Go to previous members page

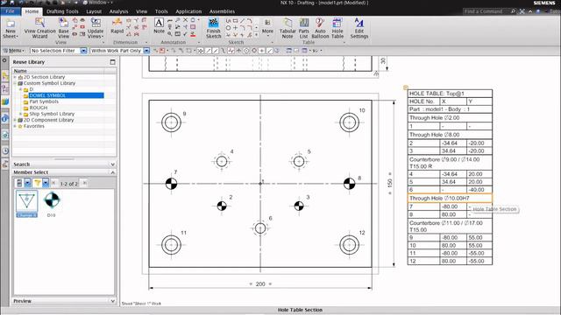(x=53, y=183)
